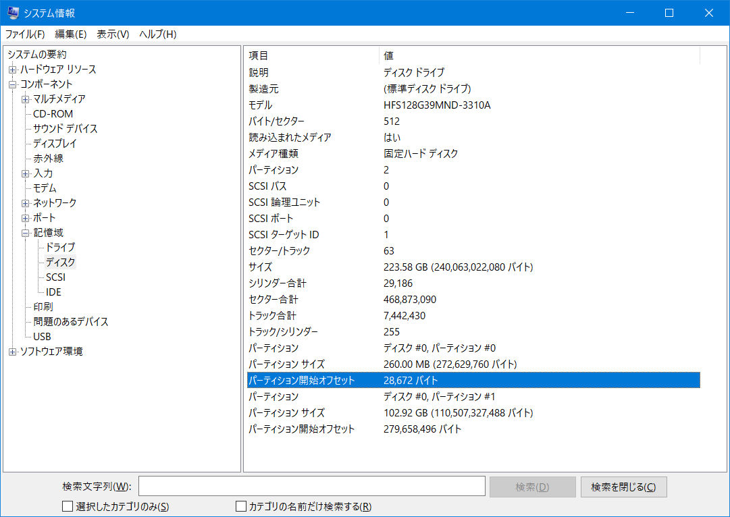Viewport: 730px width, 517px height.
Task: Open the 表示(V) menu
Action: click(113, 34)
